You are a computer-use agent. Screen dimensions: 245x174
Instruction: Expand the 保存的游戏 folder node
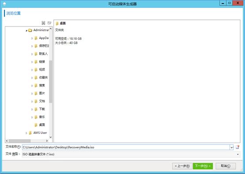[32, 46]
